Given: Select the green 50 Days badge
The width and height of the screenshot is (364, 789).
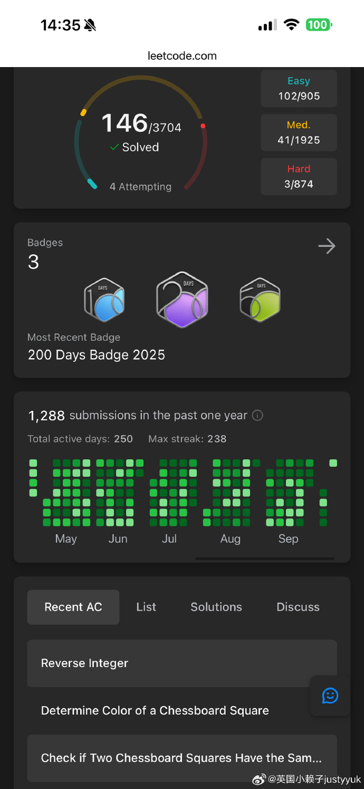Looking at the screenshot, I should pyautogui.click(x=260, y=300).
